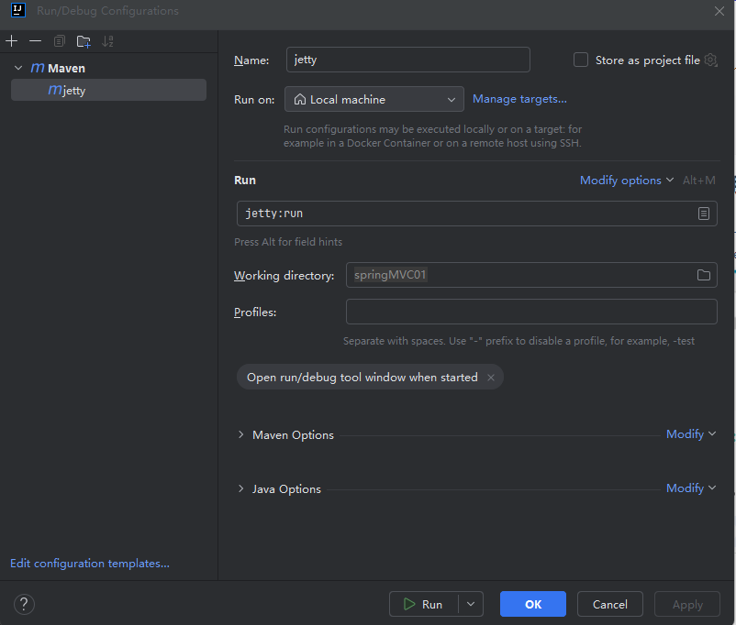Create a new configuration folder
This screenshot has width=736, height=625.
(x=84, y=41)
